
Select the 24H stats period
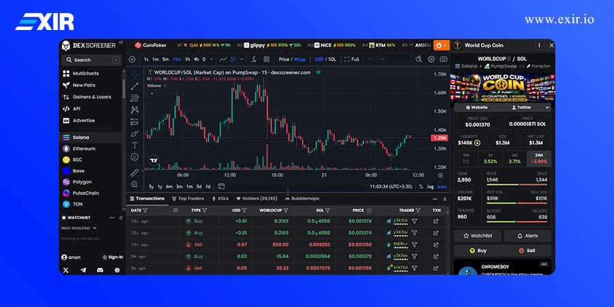click(x=539, y=158)
